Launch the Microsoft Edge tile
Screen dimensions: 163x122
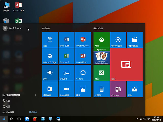50,56
